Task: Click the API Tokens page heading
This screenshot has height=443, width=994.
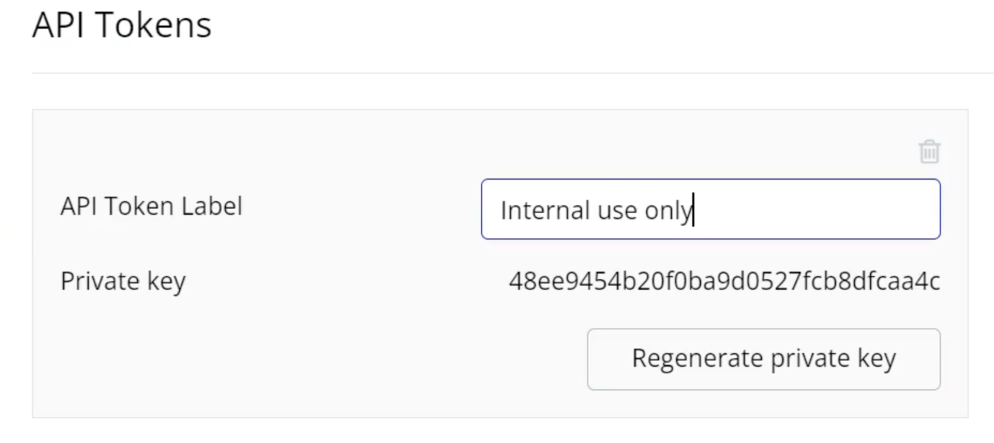Action: 122,26
